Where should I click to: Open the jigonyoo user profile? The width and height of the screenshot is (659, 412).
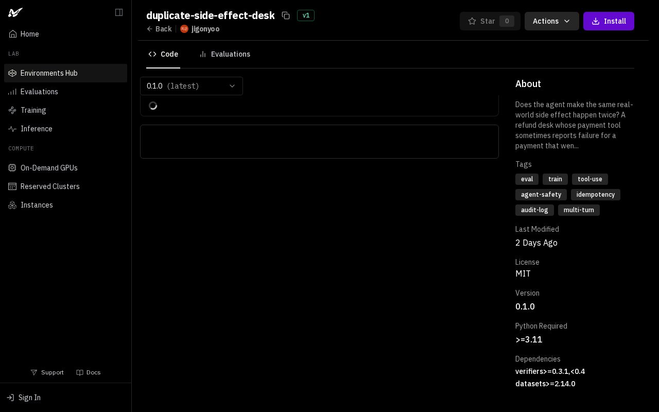[x=200, y=29]
